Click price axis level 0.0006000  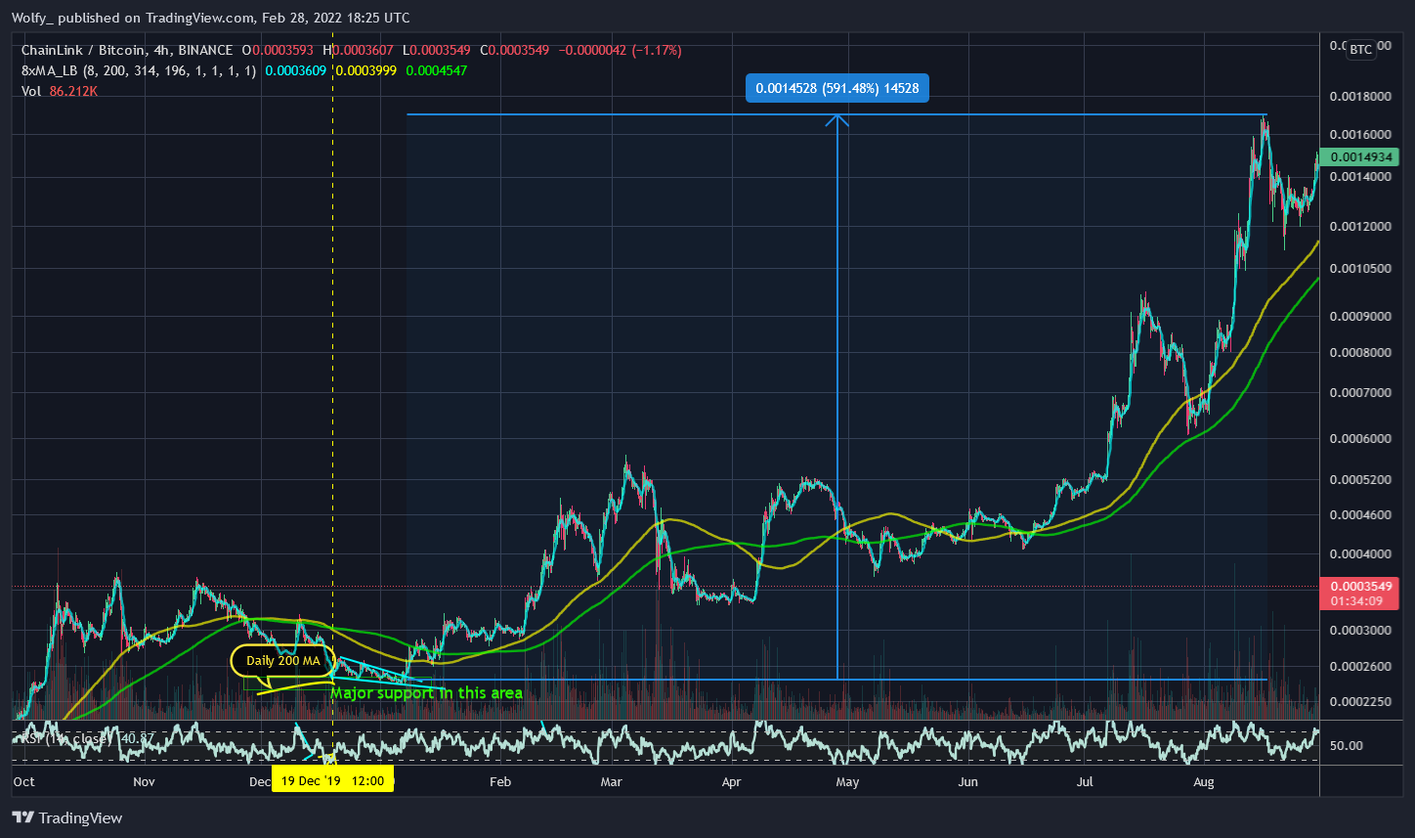point(1361,439)
